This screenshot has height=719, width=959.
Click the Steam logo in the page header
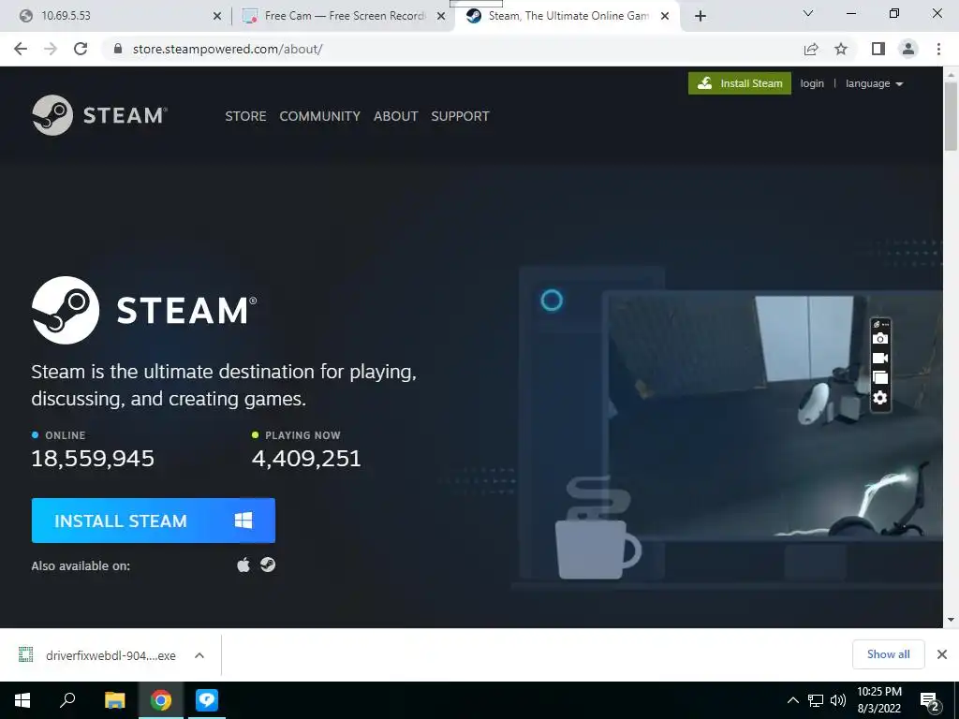coord(99,115)
